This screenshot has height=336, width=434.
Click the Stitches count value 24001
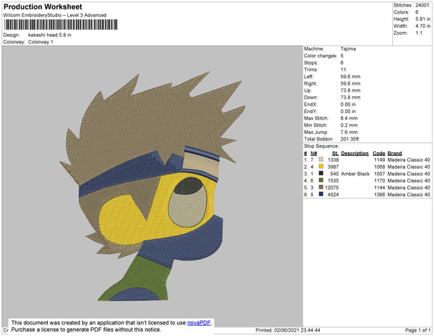point(422,5)
